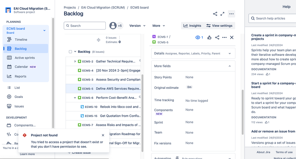Viewport: 296px width, 159px height.
Task: Click the issue detail panel scrollbar
Action: [243, 112]
